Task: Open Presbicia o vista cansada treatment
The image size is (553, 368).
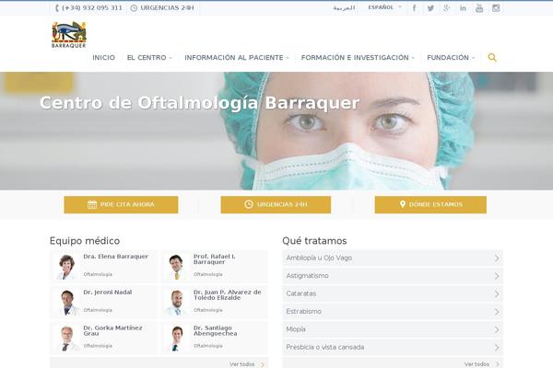Action: pos(393,347)
